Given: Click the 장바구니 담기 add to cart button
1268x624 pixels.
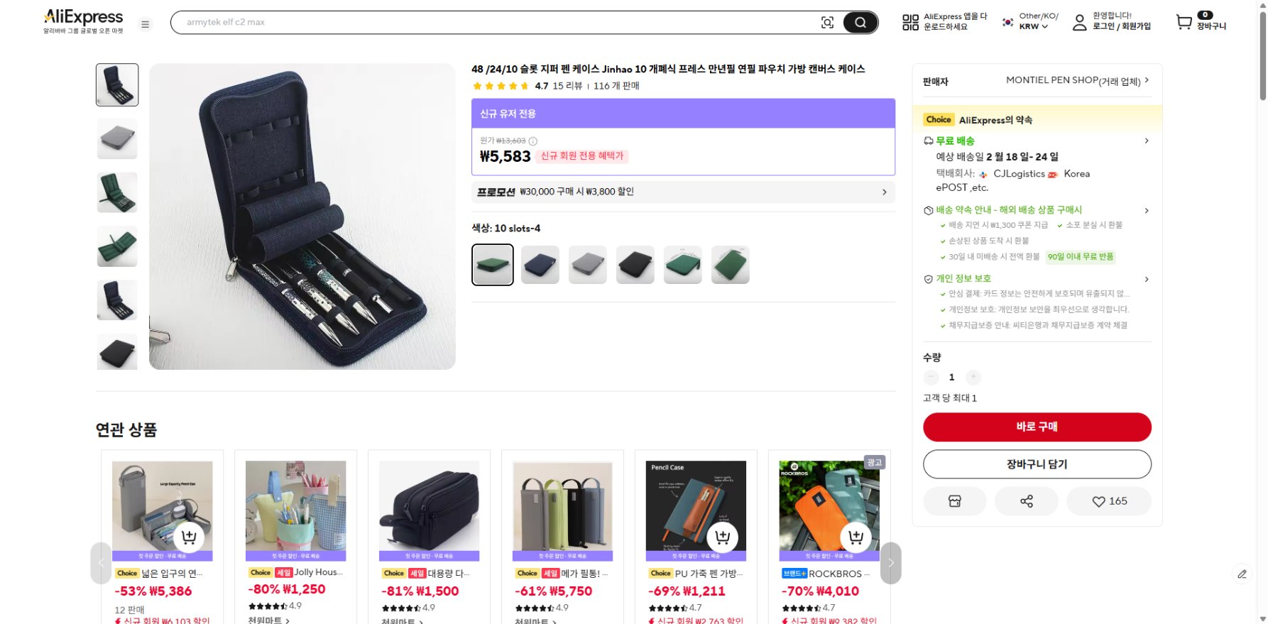Looking at the screenshot, I should click(1037, 464).
